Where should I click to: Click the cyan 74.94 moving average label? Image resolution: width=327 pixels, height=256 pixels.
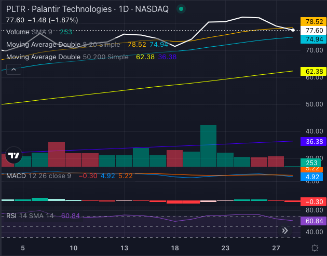click(314, 39)
